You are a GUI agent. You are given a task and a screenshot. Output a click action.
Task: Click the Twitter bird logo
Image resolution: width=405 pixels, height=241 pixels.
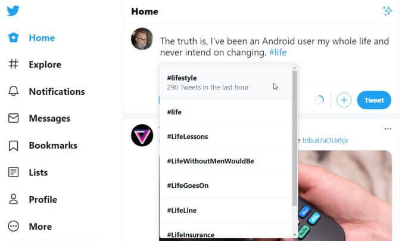tap(13, 11)
